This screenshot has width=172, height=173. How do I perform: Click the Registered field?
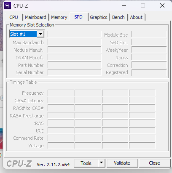(149, 72)
